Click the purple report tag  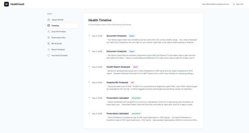coord(135,67)
